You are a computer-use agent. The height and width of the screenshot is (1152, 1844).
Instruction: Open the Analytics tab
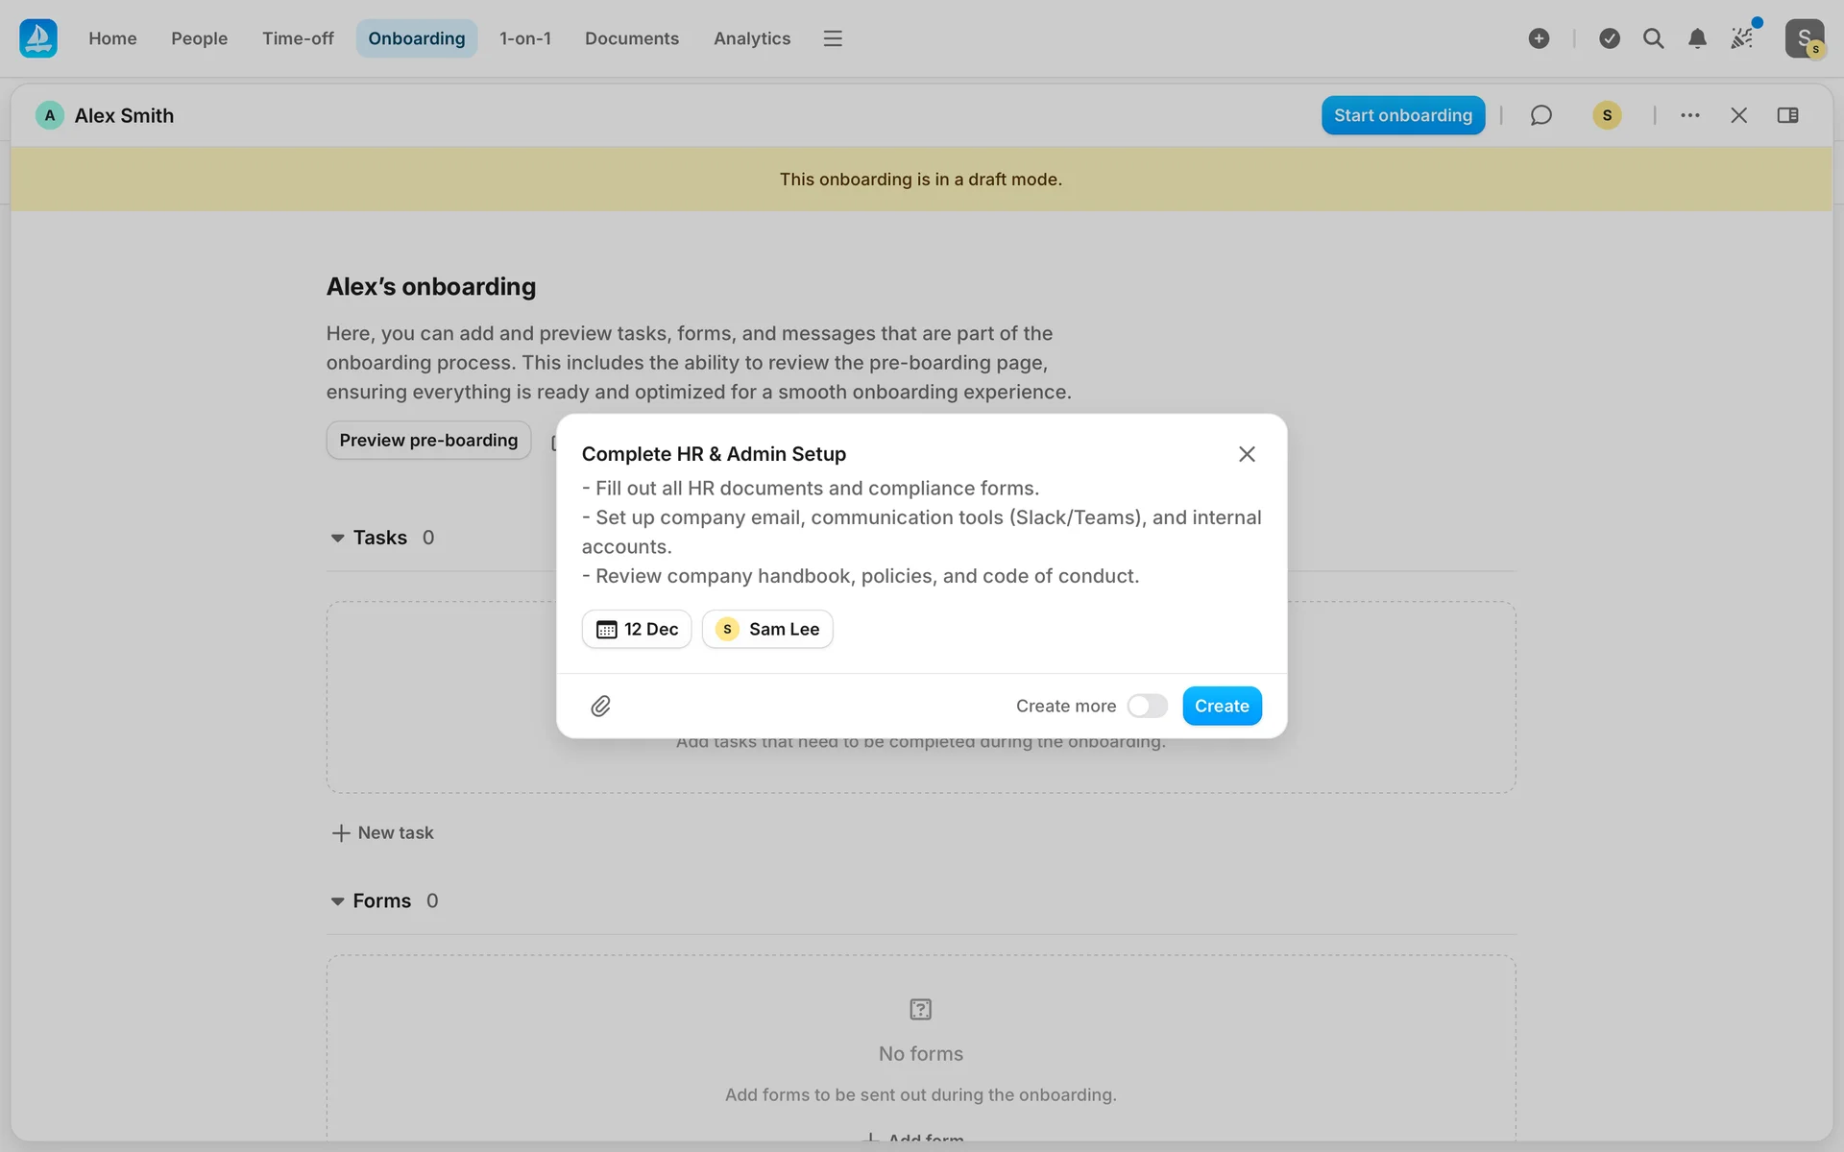(751, 38)
